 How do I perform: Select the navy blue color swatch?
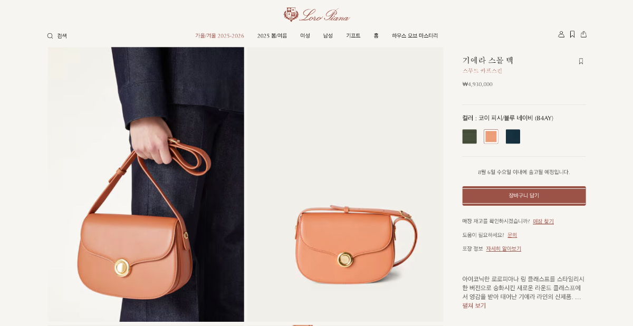coord(513,137)
